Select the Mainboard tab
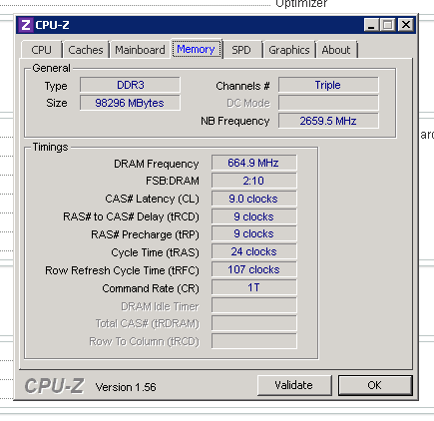 140,50
